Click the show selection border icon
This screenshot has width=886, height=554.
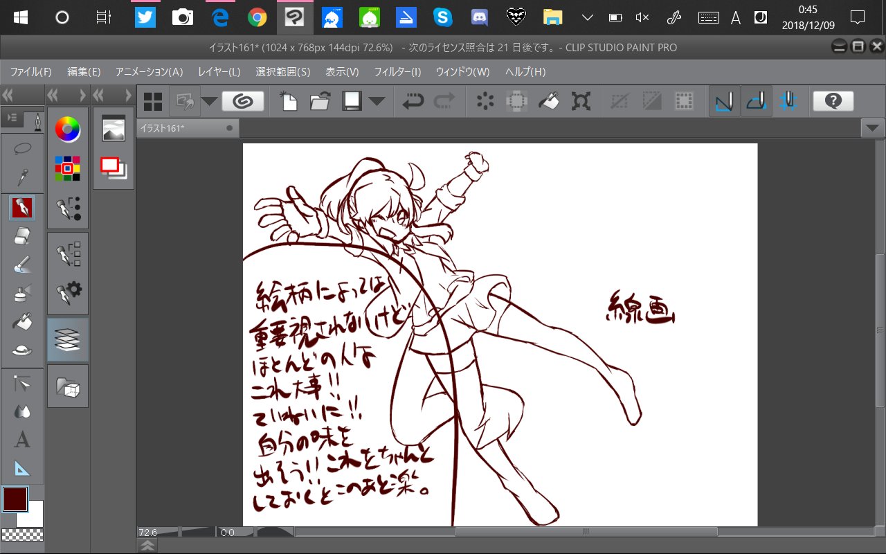[x=684, y=102]
